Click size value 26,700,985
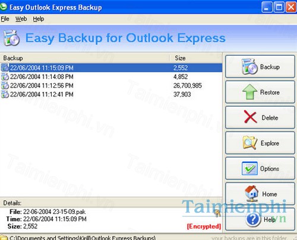297x240 pixels. click(188, 85)
